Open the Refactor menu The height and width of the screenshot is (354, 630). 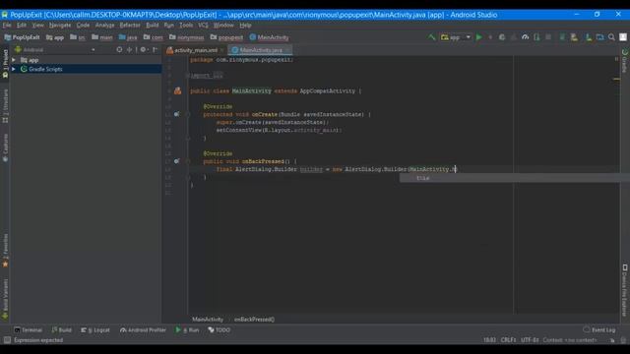pos(130,25)
